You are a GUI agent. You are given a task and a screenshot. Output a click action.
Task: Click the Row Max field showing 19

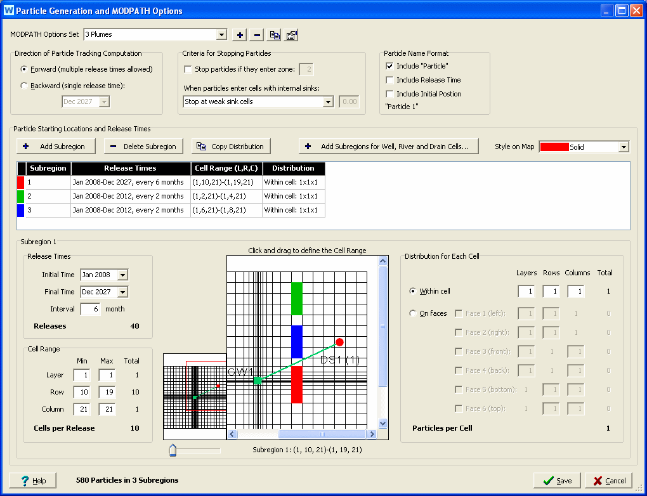click(107, 392)
